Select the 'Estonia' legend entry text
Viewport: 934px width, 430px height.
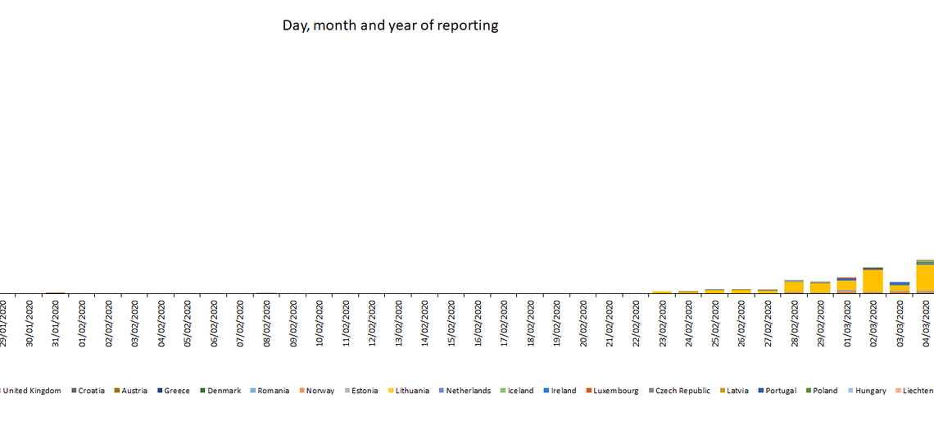(x=365, y=391)
